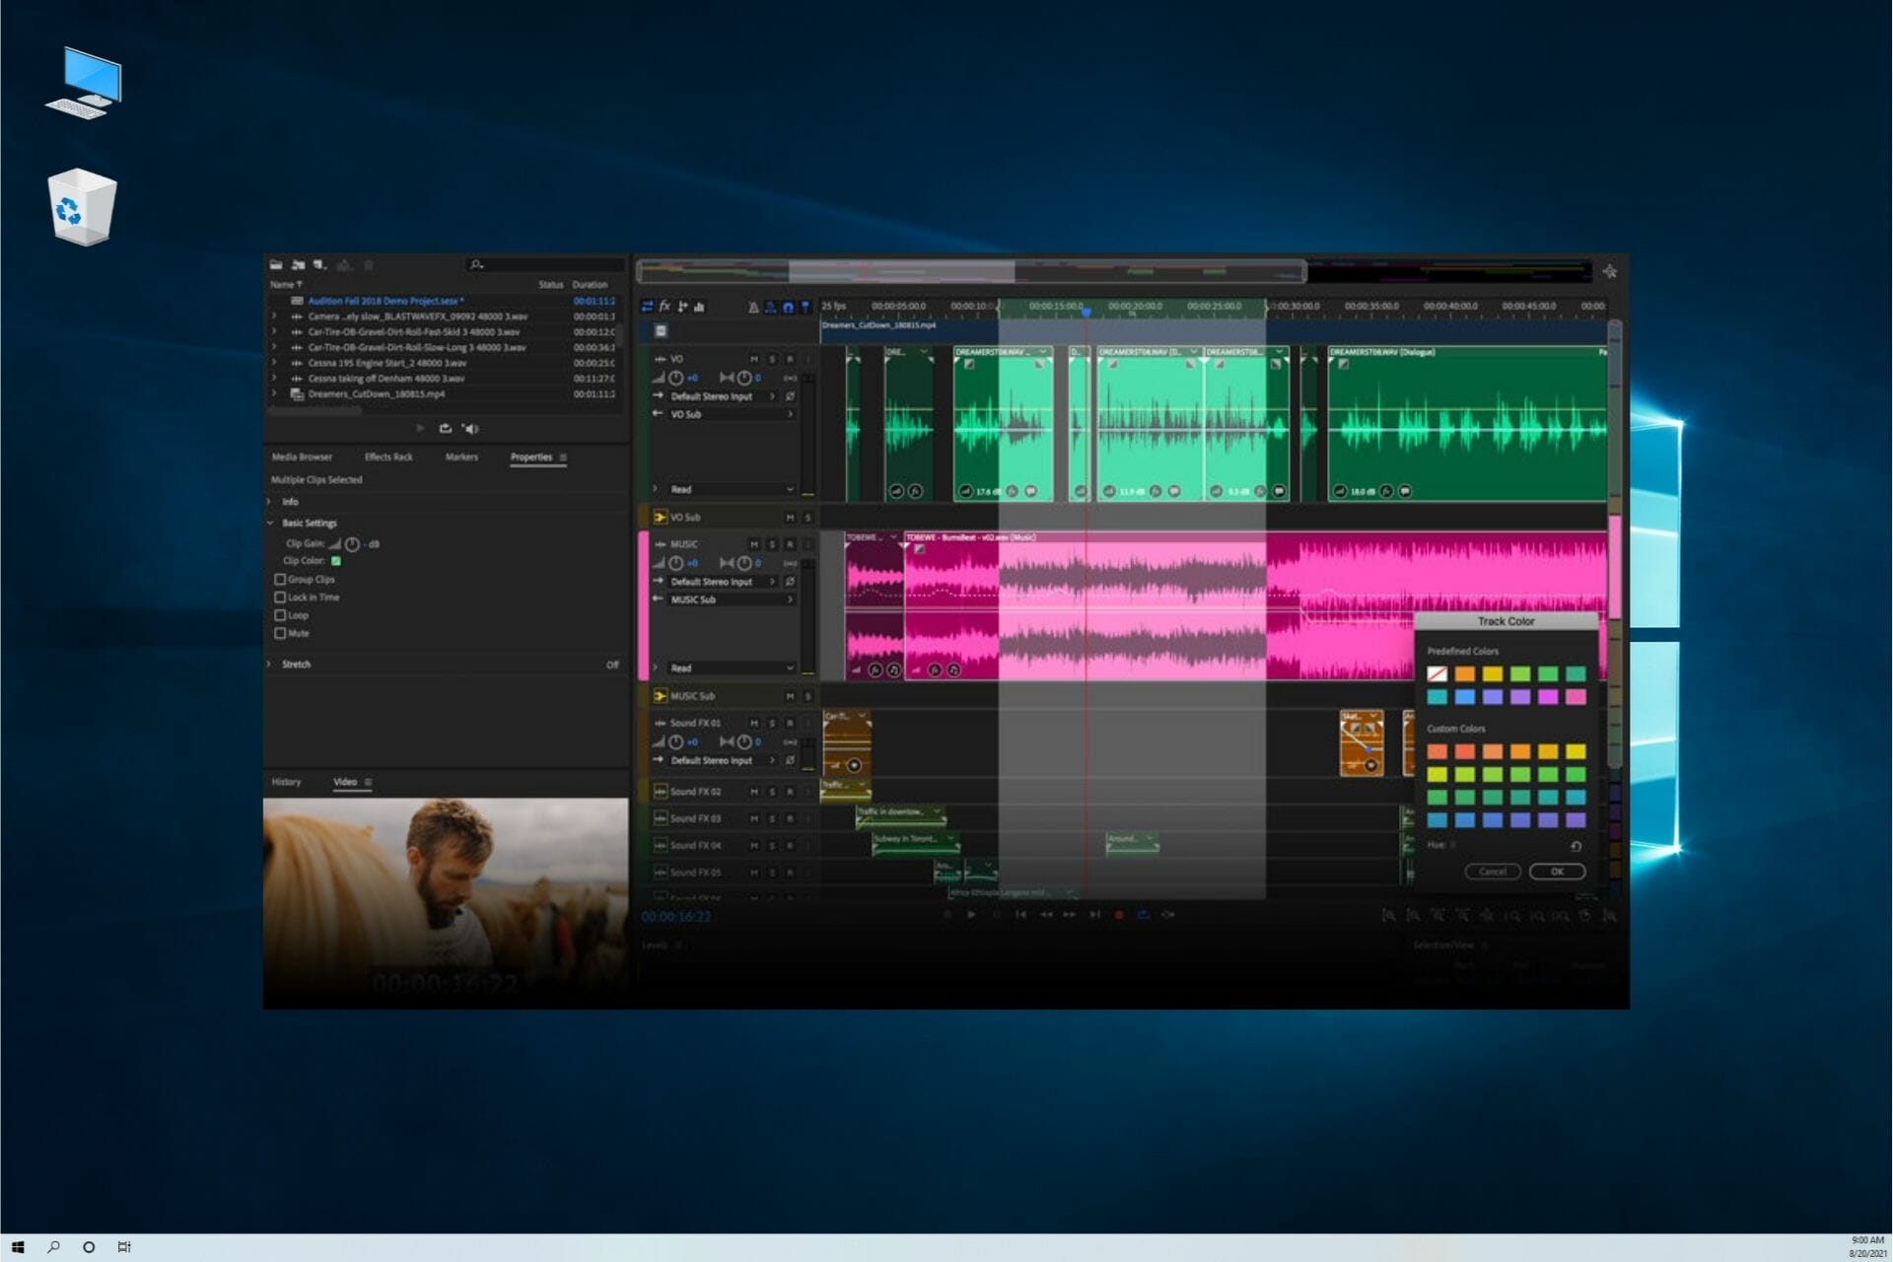Click the Import File icon in Files panel
This screenshot has height=1262, width=1893.
tap(298, 264)
